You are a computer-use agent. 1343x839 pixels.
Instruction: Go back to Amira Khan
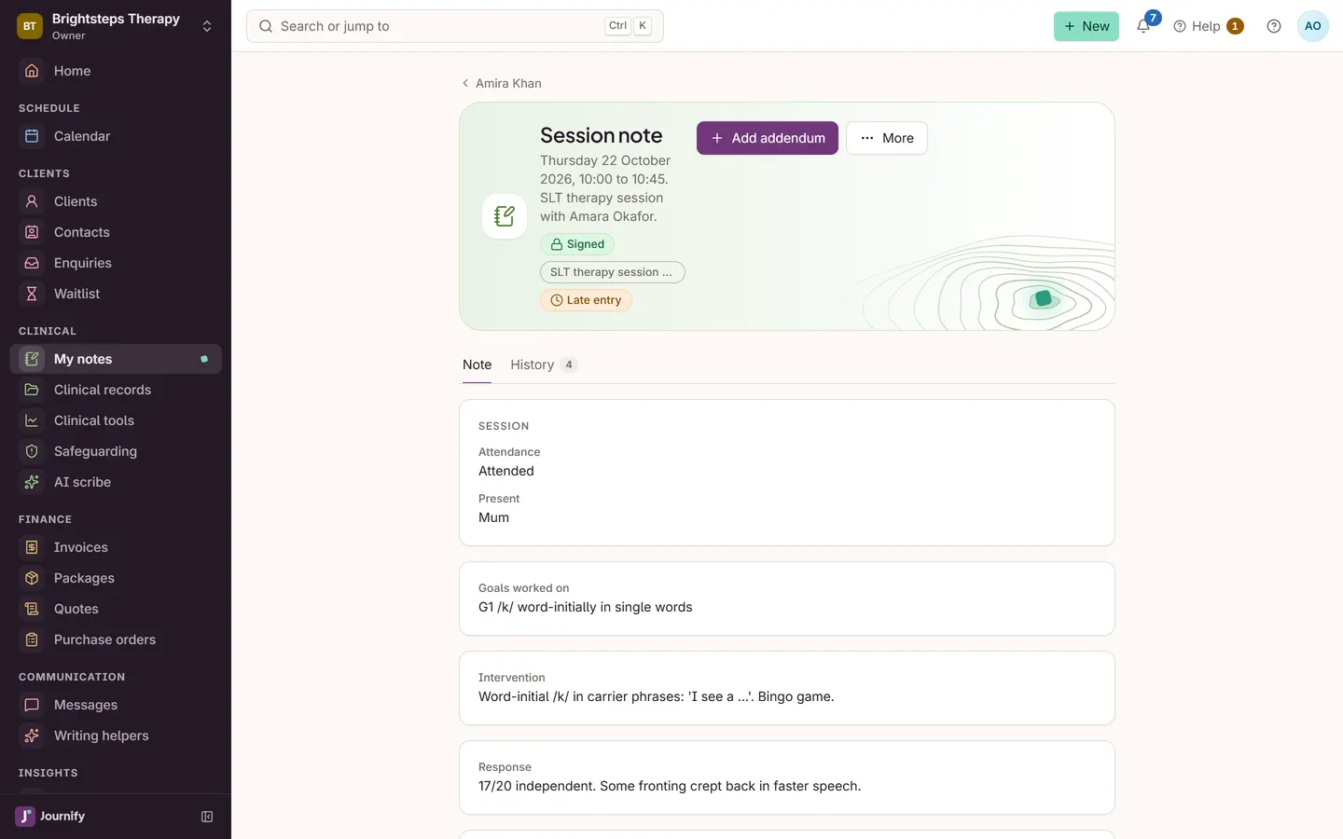(502, 83)
